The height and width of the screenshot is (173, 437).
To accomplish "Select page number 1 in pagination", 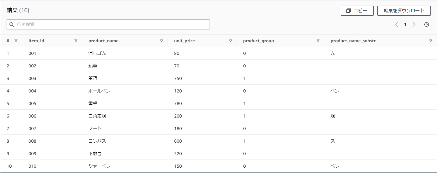I will [x=405, y=24].
